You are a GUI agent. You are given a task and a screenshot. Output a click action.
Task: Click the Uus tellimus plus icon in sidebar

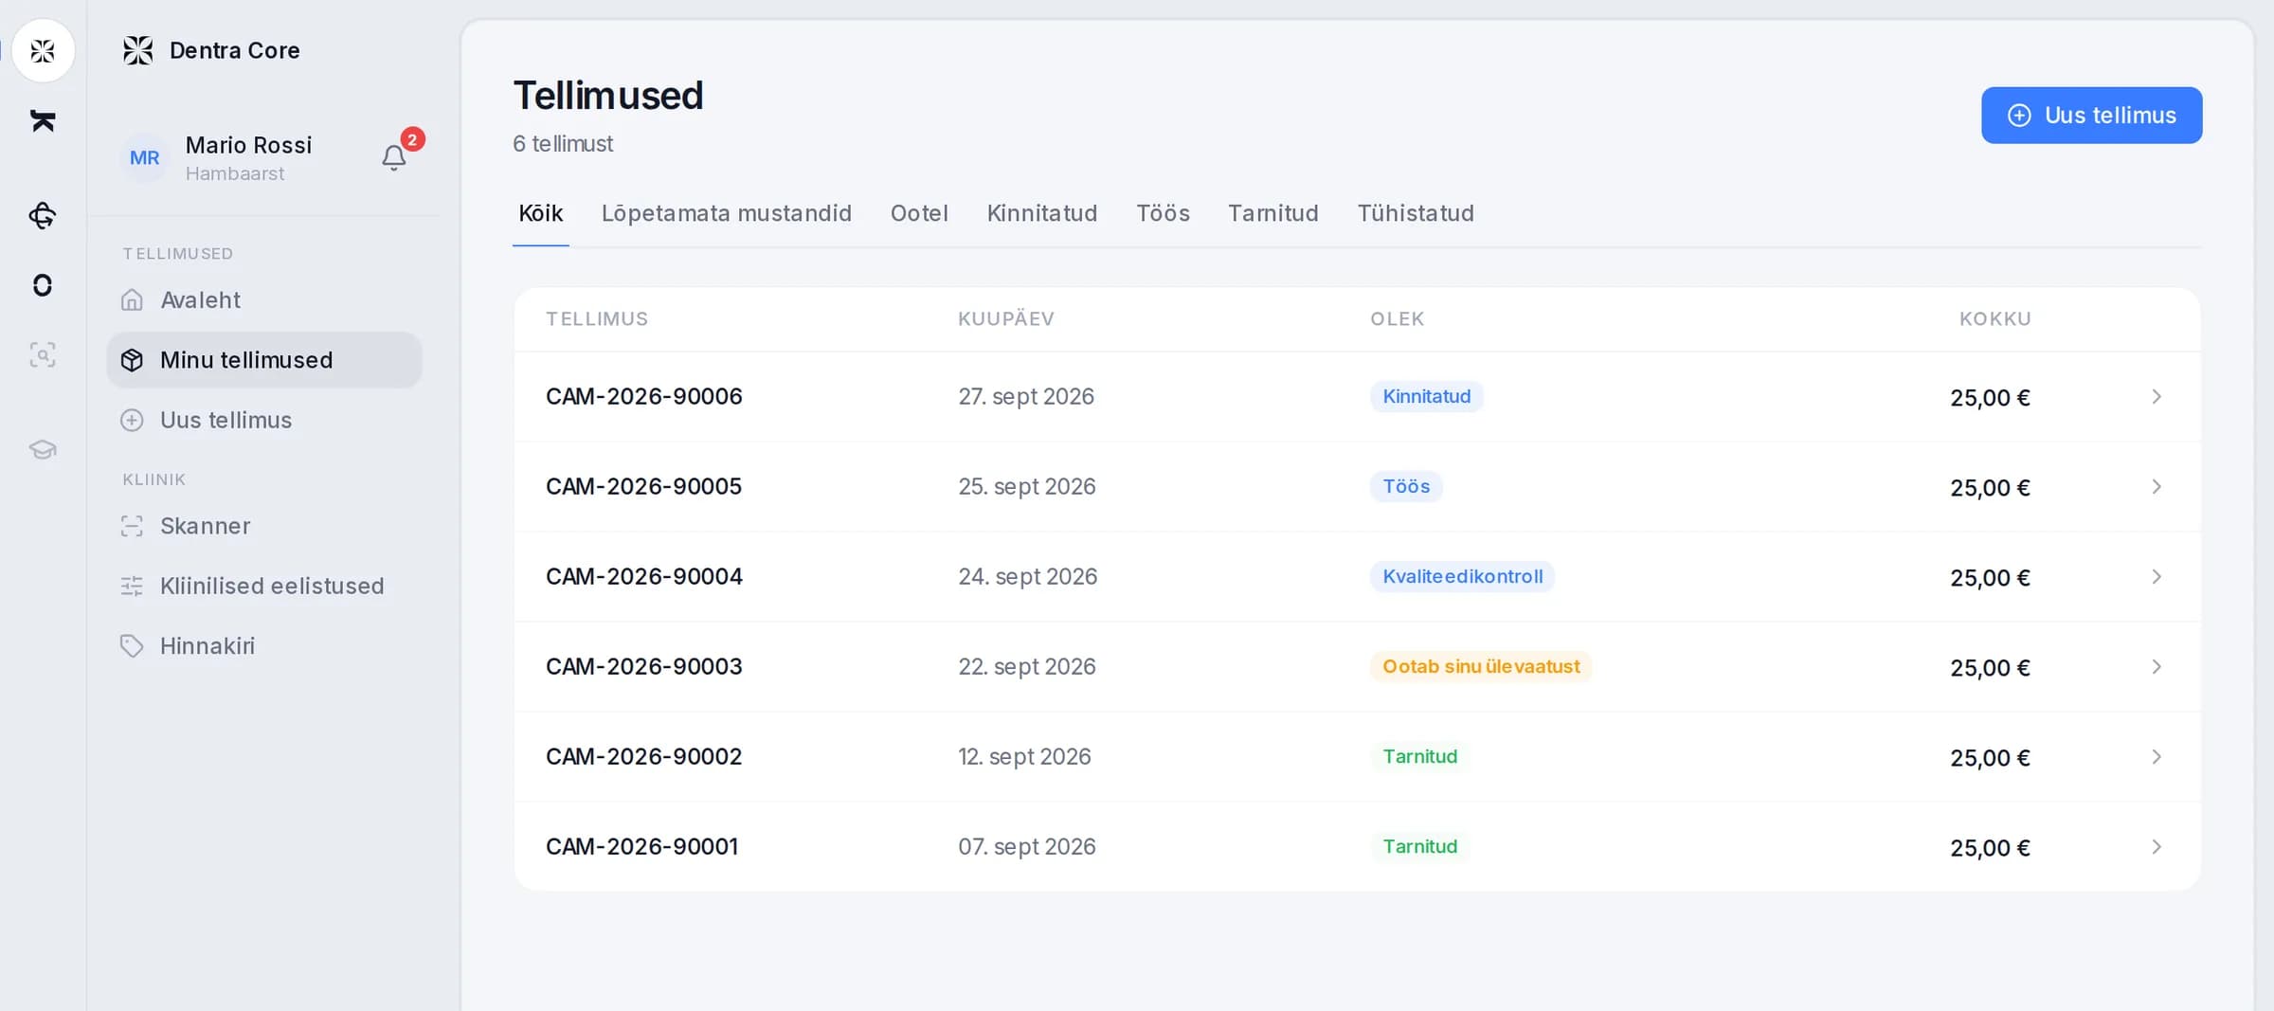point(132,420)
